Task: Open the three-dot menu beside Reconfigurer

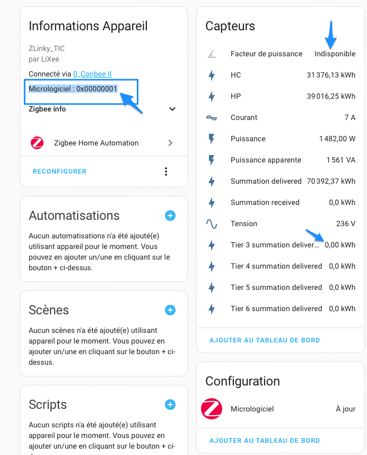Action: tap(166, 171)
